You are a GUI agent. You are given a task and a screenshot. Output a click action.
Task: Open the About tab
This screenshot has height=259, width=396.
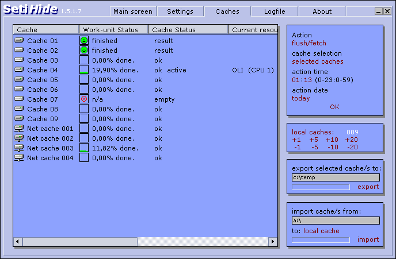[x=322, y=11]
